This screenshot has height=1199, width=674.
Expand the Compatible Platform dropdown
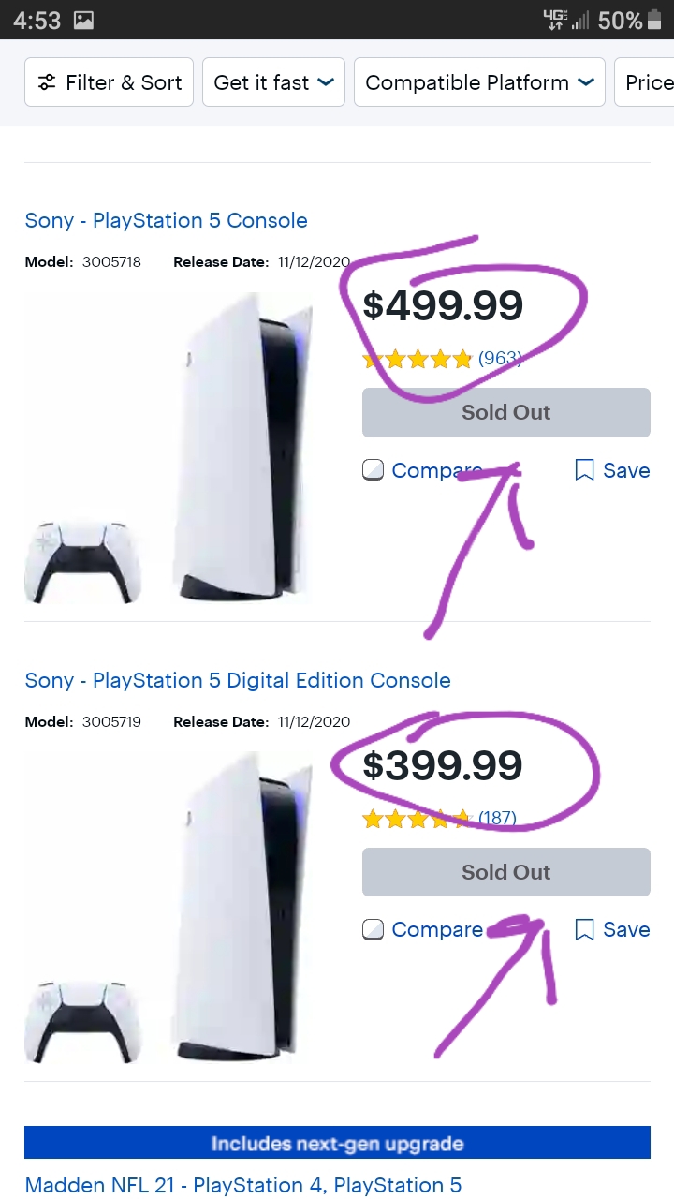[x=479, y=82]
